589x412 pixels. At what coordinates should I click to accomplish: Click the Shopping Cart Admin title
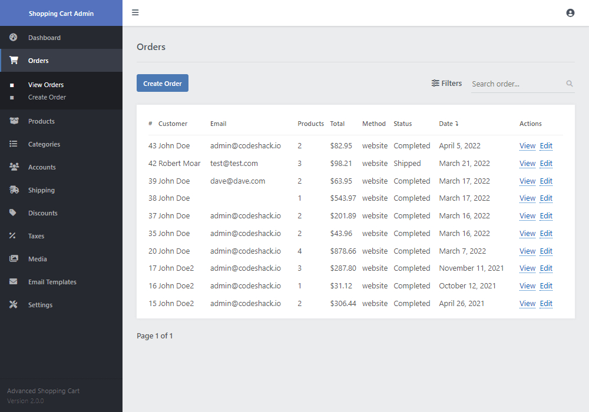click(61, 14)
